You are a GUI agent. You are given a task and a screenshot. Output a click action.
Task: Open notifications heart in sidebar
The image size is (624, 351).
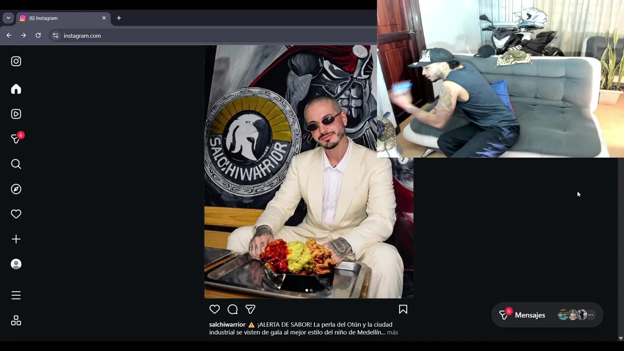[16, 214]
